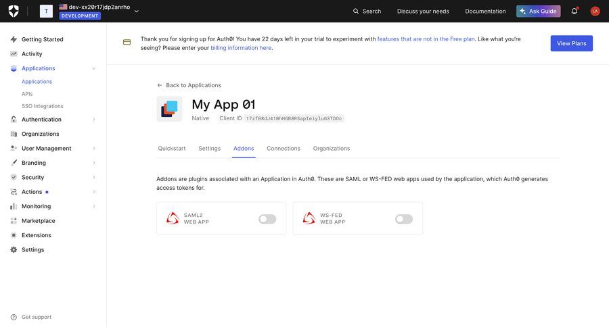Click the Marketplace grid icon
Viewport: 609px width, 327px height.
click(x=14, y=221)
